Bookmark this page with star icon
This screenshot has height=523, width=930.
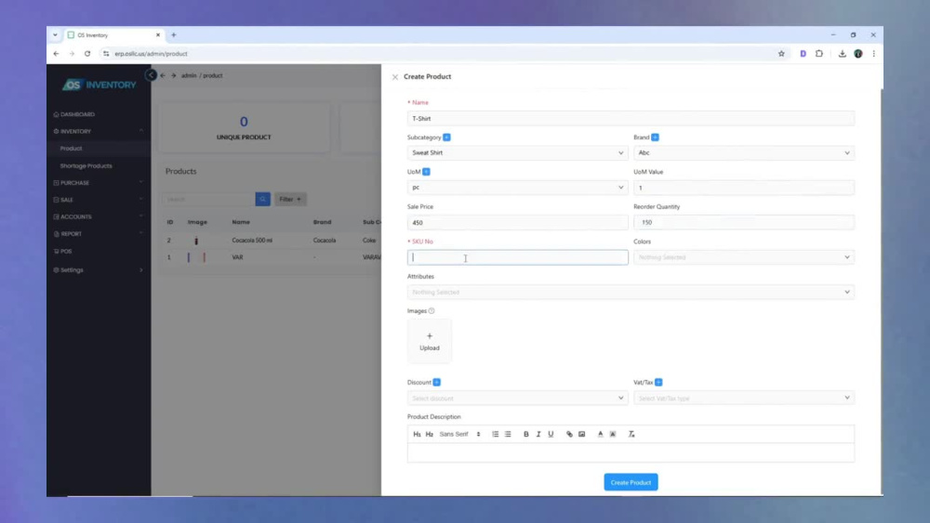pos(781,54)
